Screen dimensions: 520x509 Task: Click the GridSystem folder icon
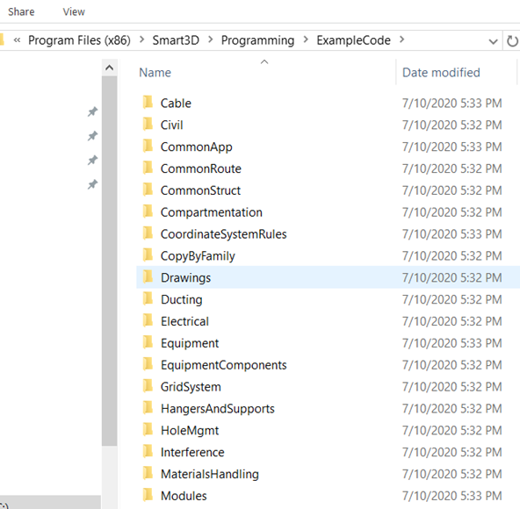[148, 386]
